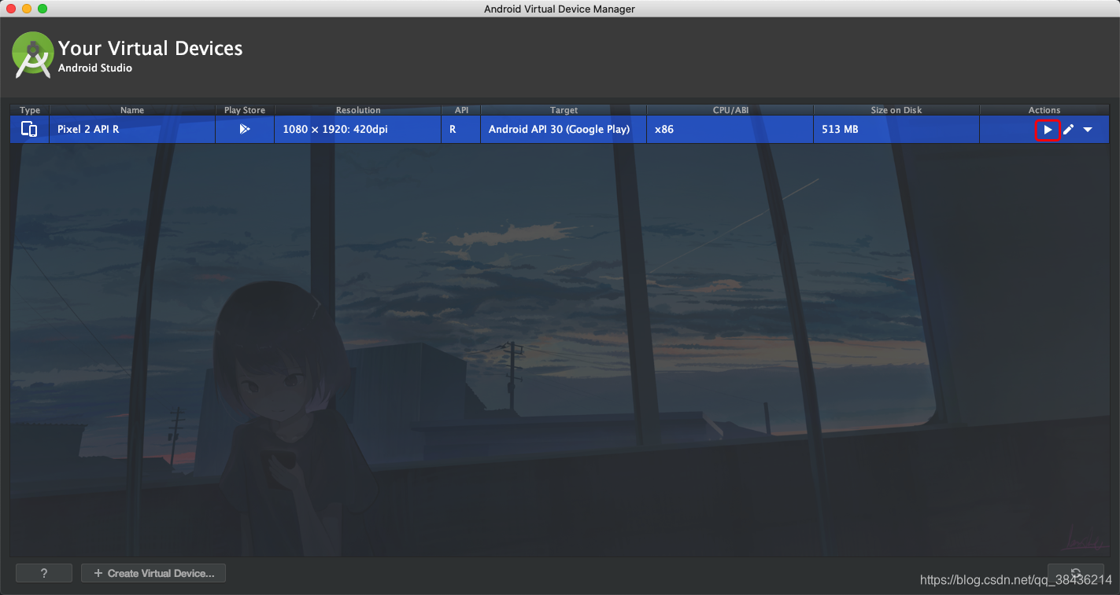This screenshot has height=595, width=1120.
Task: Select the '513 MB' size cell
Action: 896,129
